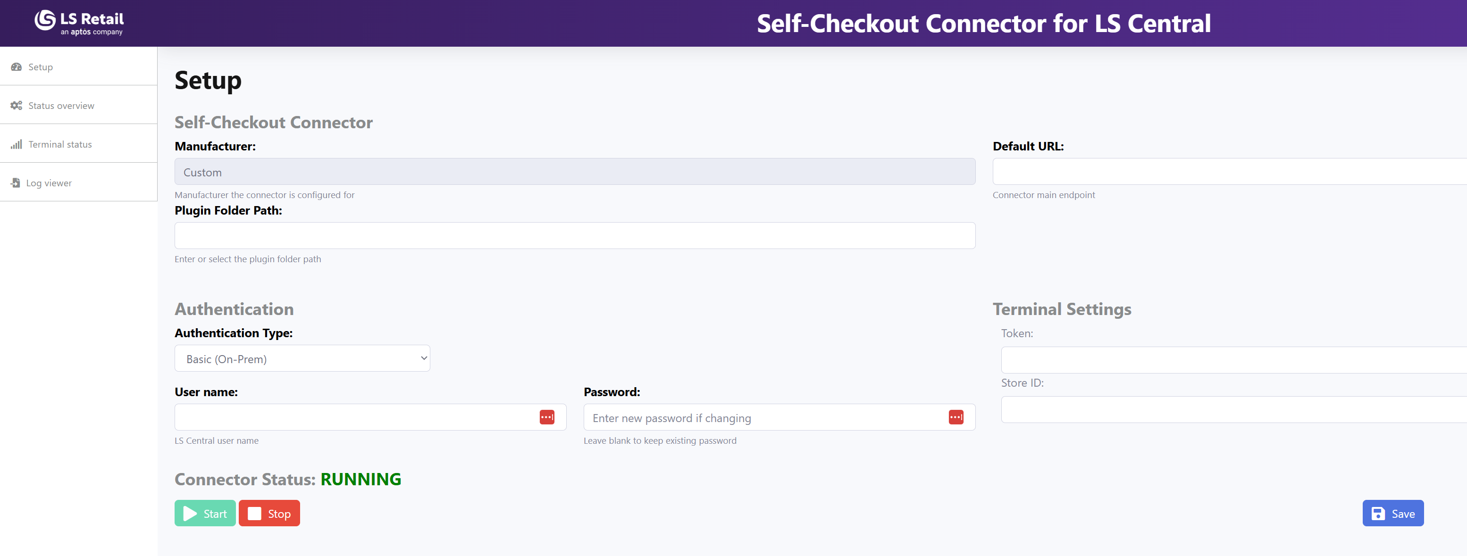The width and height of the screenshot is (1467, 556).
Task: Click the Setup dashboard icon in sidebar
Action: pyautogui.click(x=17, y=66)
